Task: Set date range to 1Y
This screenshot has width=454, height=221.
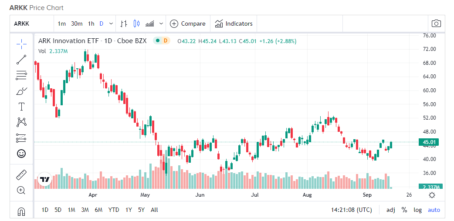Action: click(129, 210)
